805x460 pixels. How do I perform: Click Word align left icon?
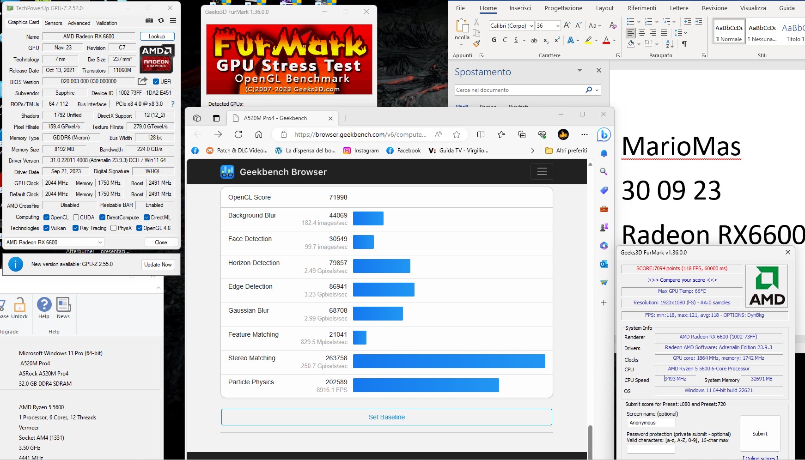coord(631,33)
